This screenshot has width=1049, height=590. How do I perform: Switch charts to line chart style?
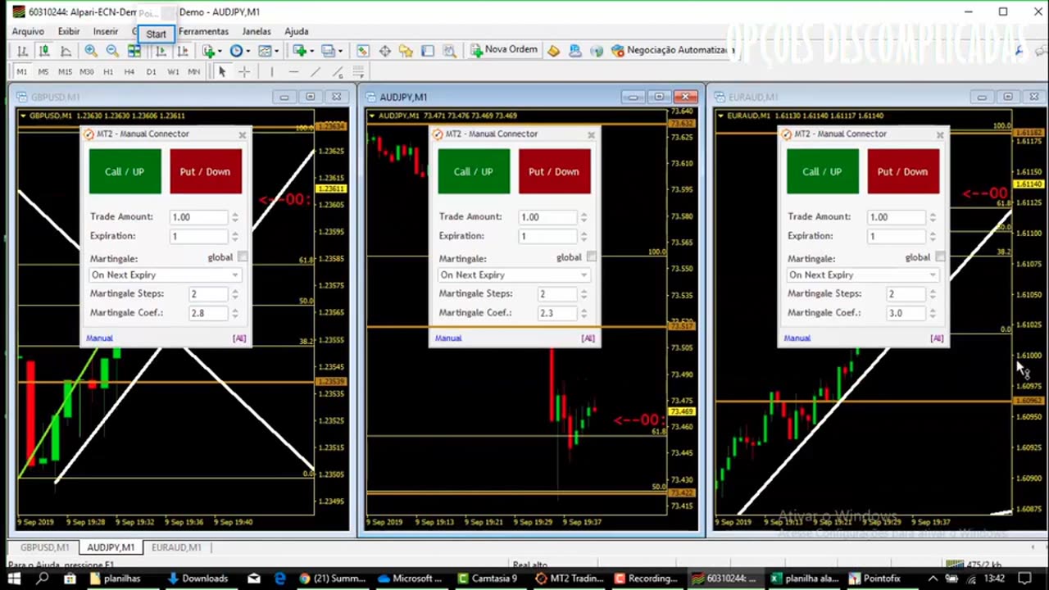coord(66,51)
